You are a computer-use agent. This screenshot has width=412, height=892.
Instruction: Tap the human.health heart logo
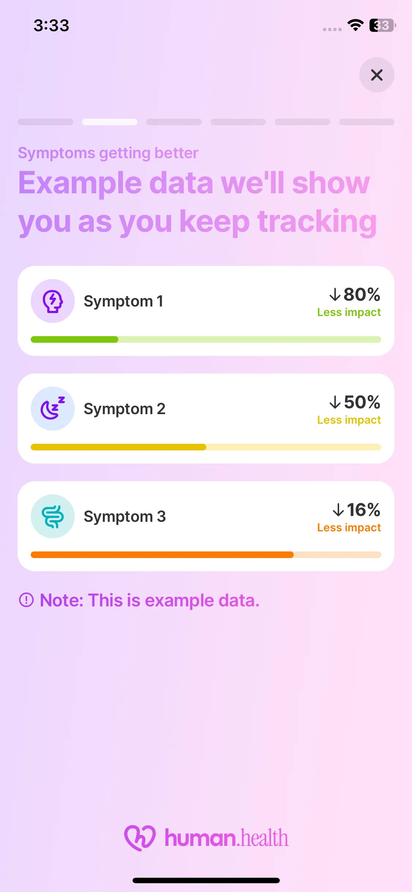[140, 838]
